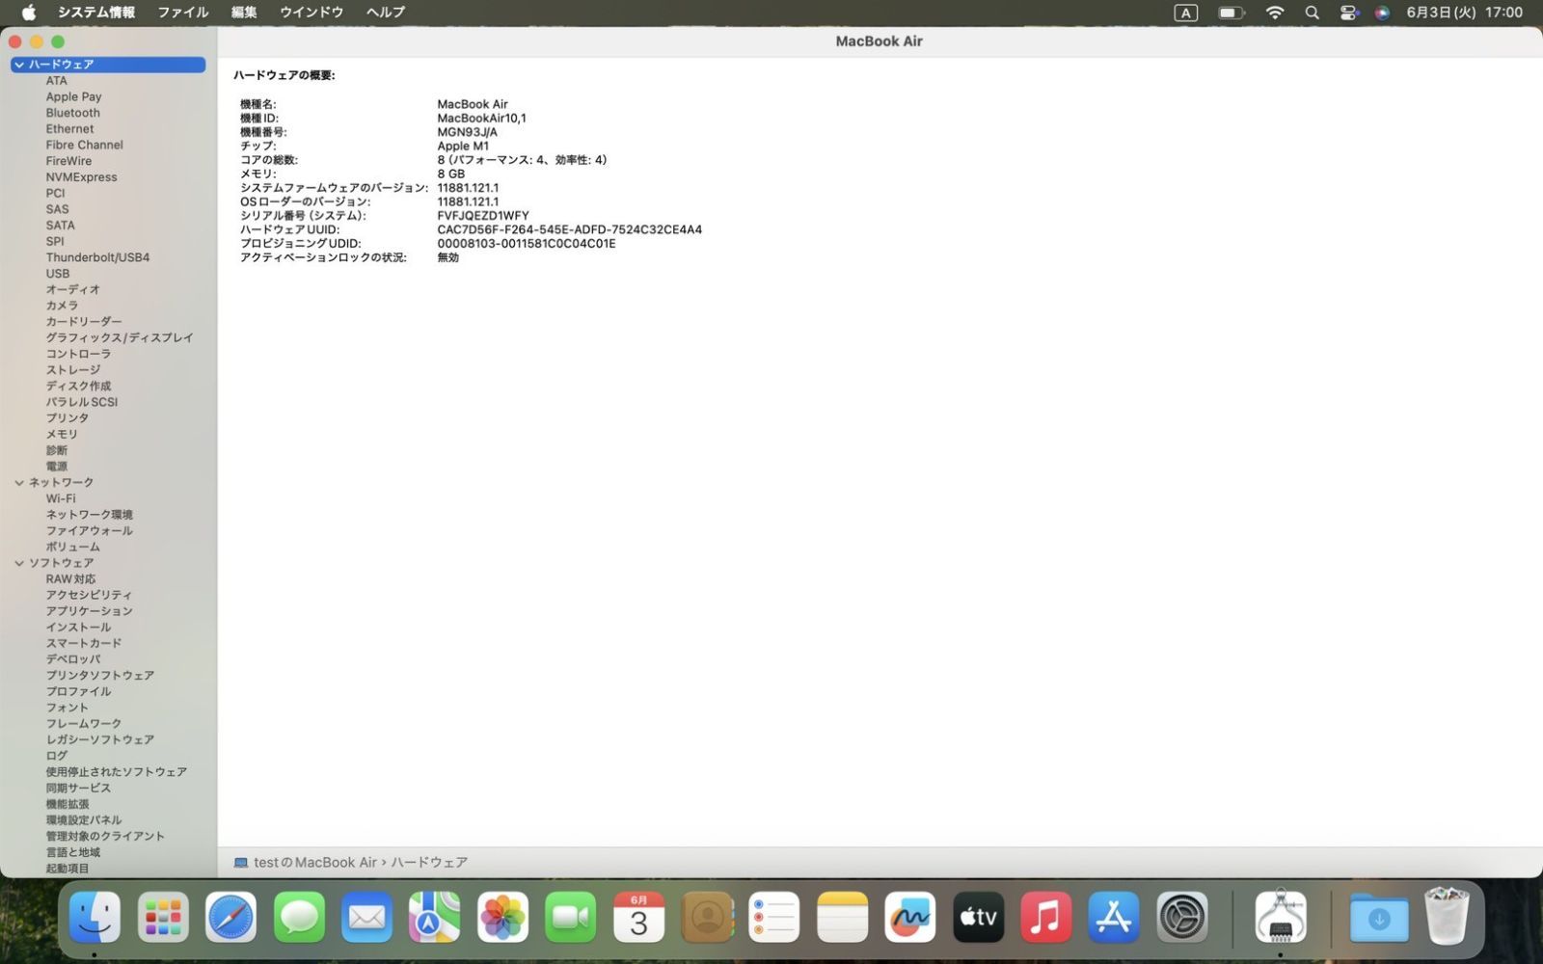Viewport: 1543px width, 964px height.
Task: Open Freeform app in the Dock
Action: point(910,917)
